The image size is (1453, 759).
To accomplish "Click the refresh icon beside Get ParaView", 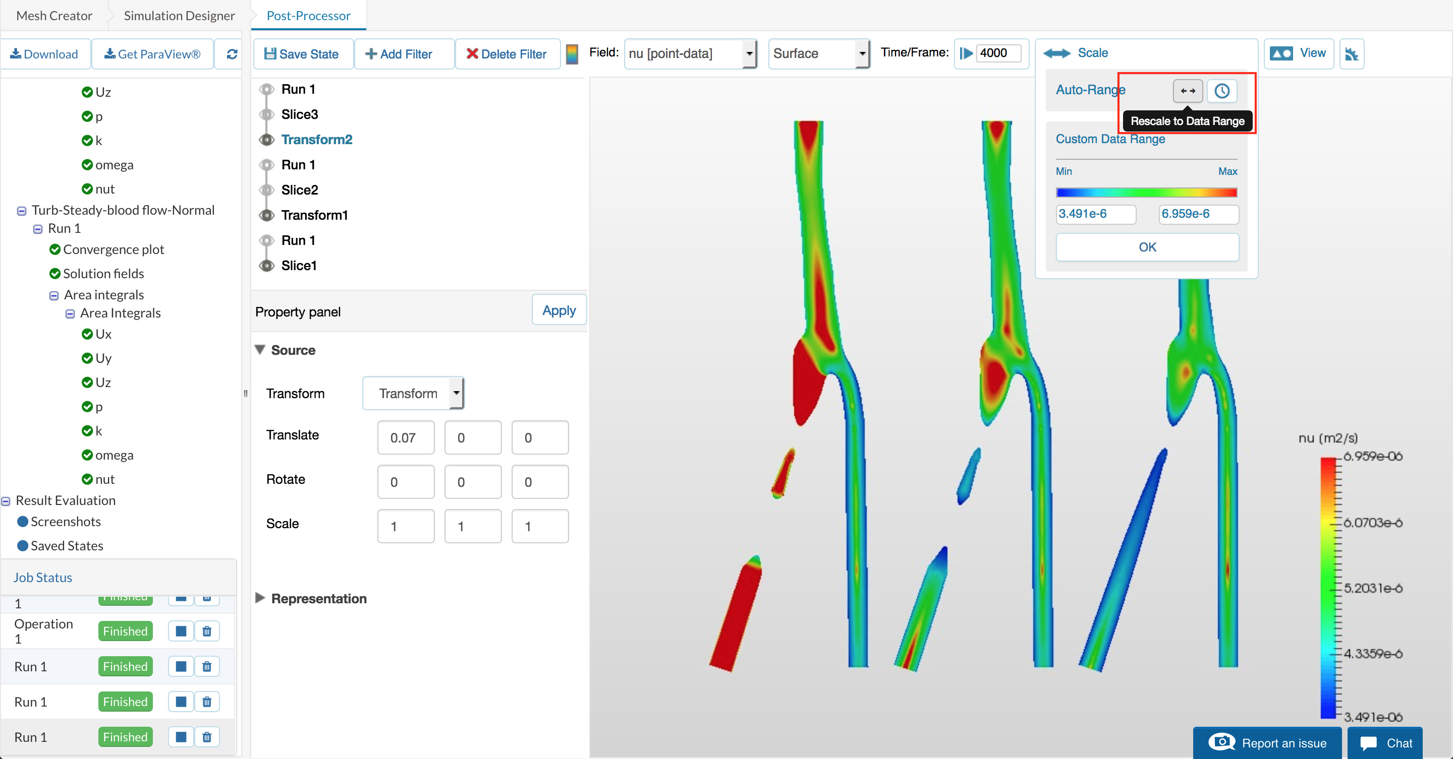I will pyautogui.click(x=232, y=54).
